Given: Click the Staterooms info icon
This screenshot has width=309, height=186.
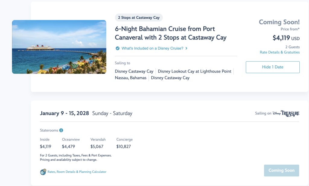Looking at the screenshot, I should 61,130.
